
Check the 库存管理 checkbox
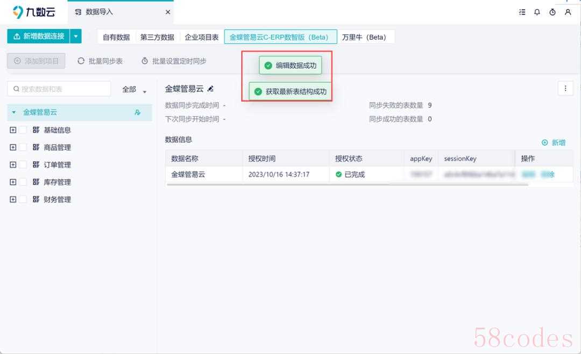coord(23,182)
